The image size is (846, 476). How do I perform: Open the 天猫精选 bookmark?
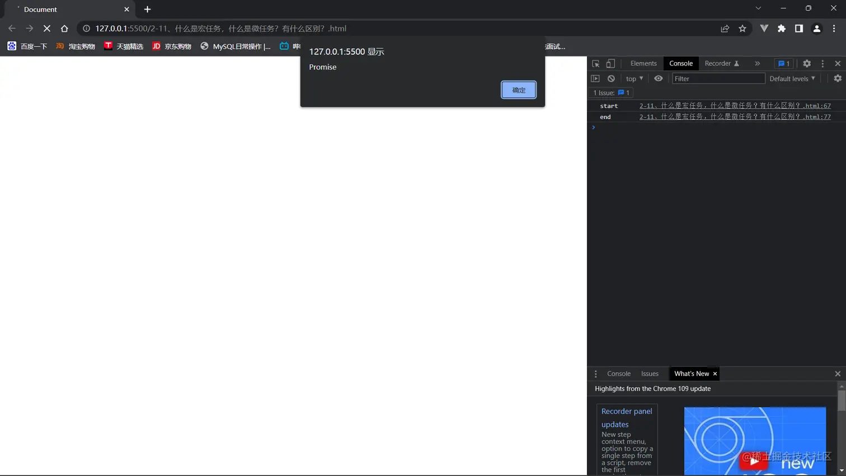pos(124,46)
